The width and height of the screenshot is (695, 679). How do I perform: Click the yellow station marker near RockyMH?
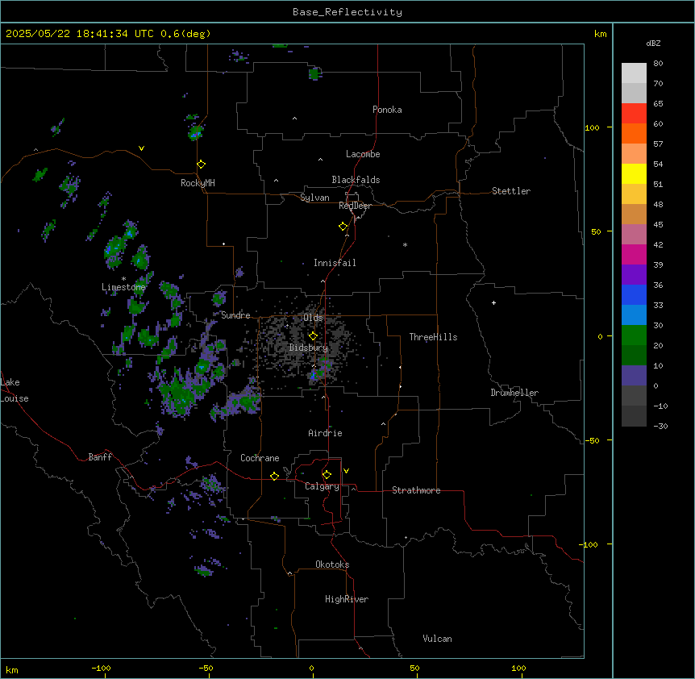tap(202, 165)
